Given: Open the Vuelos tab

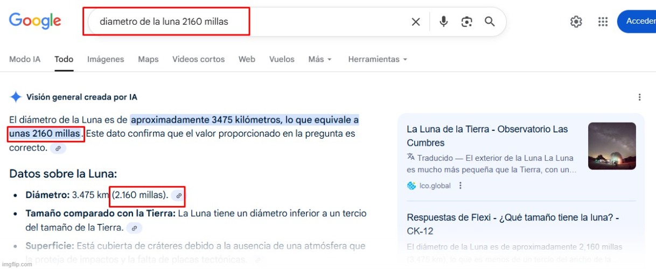Looking at the screenshot, I should pyautogui.click(x=282, y=59).
